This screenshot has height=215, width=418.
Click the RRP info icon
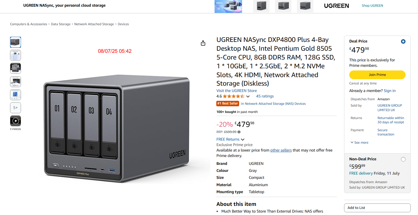click(x=239, y=132)
